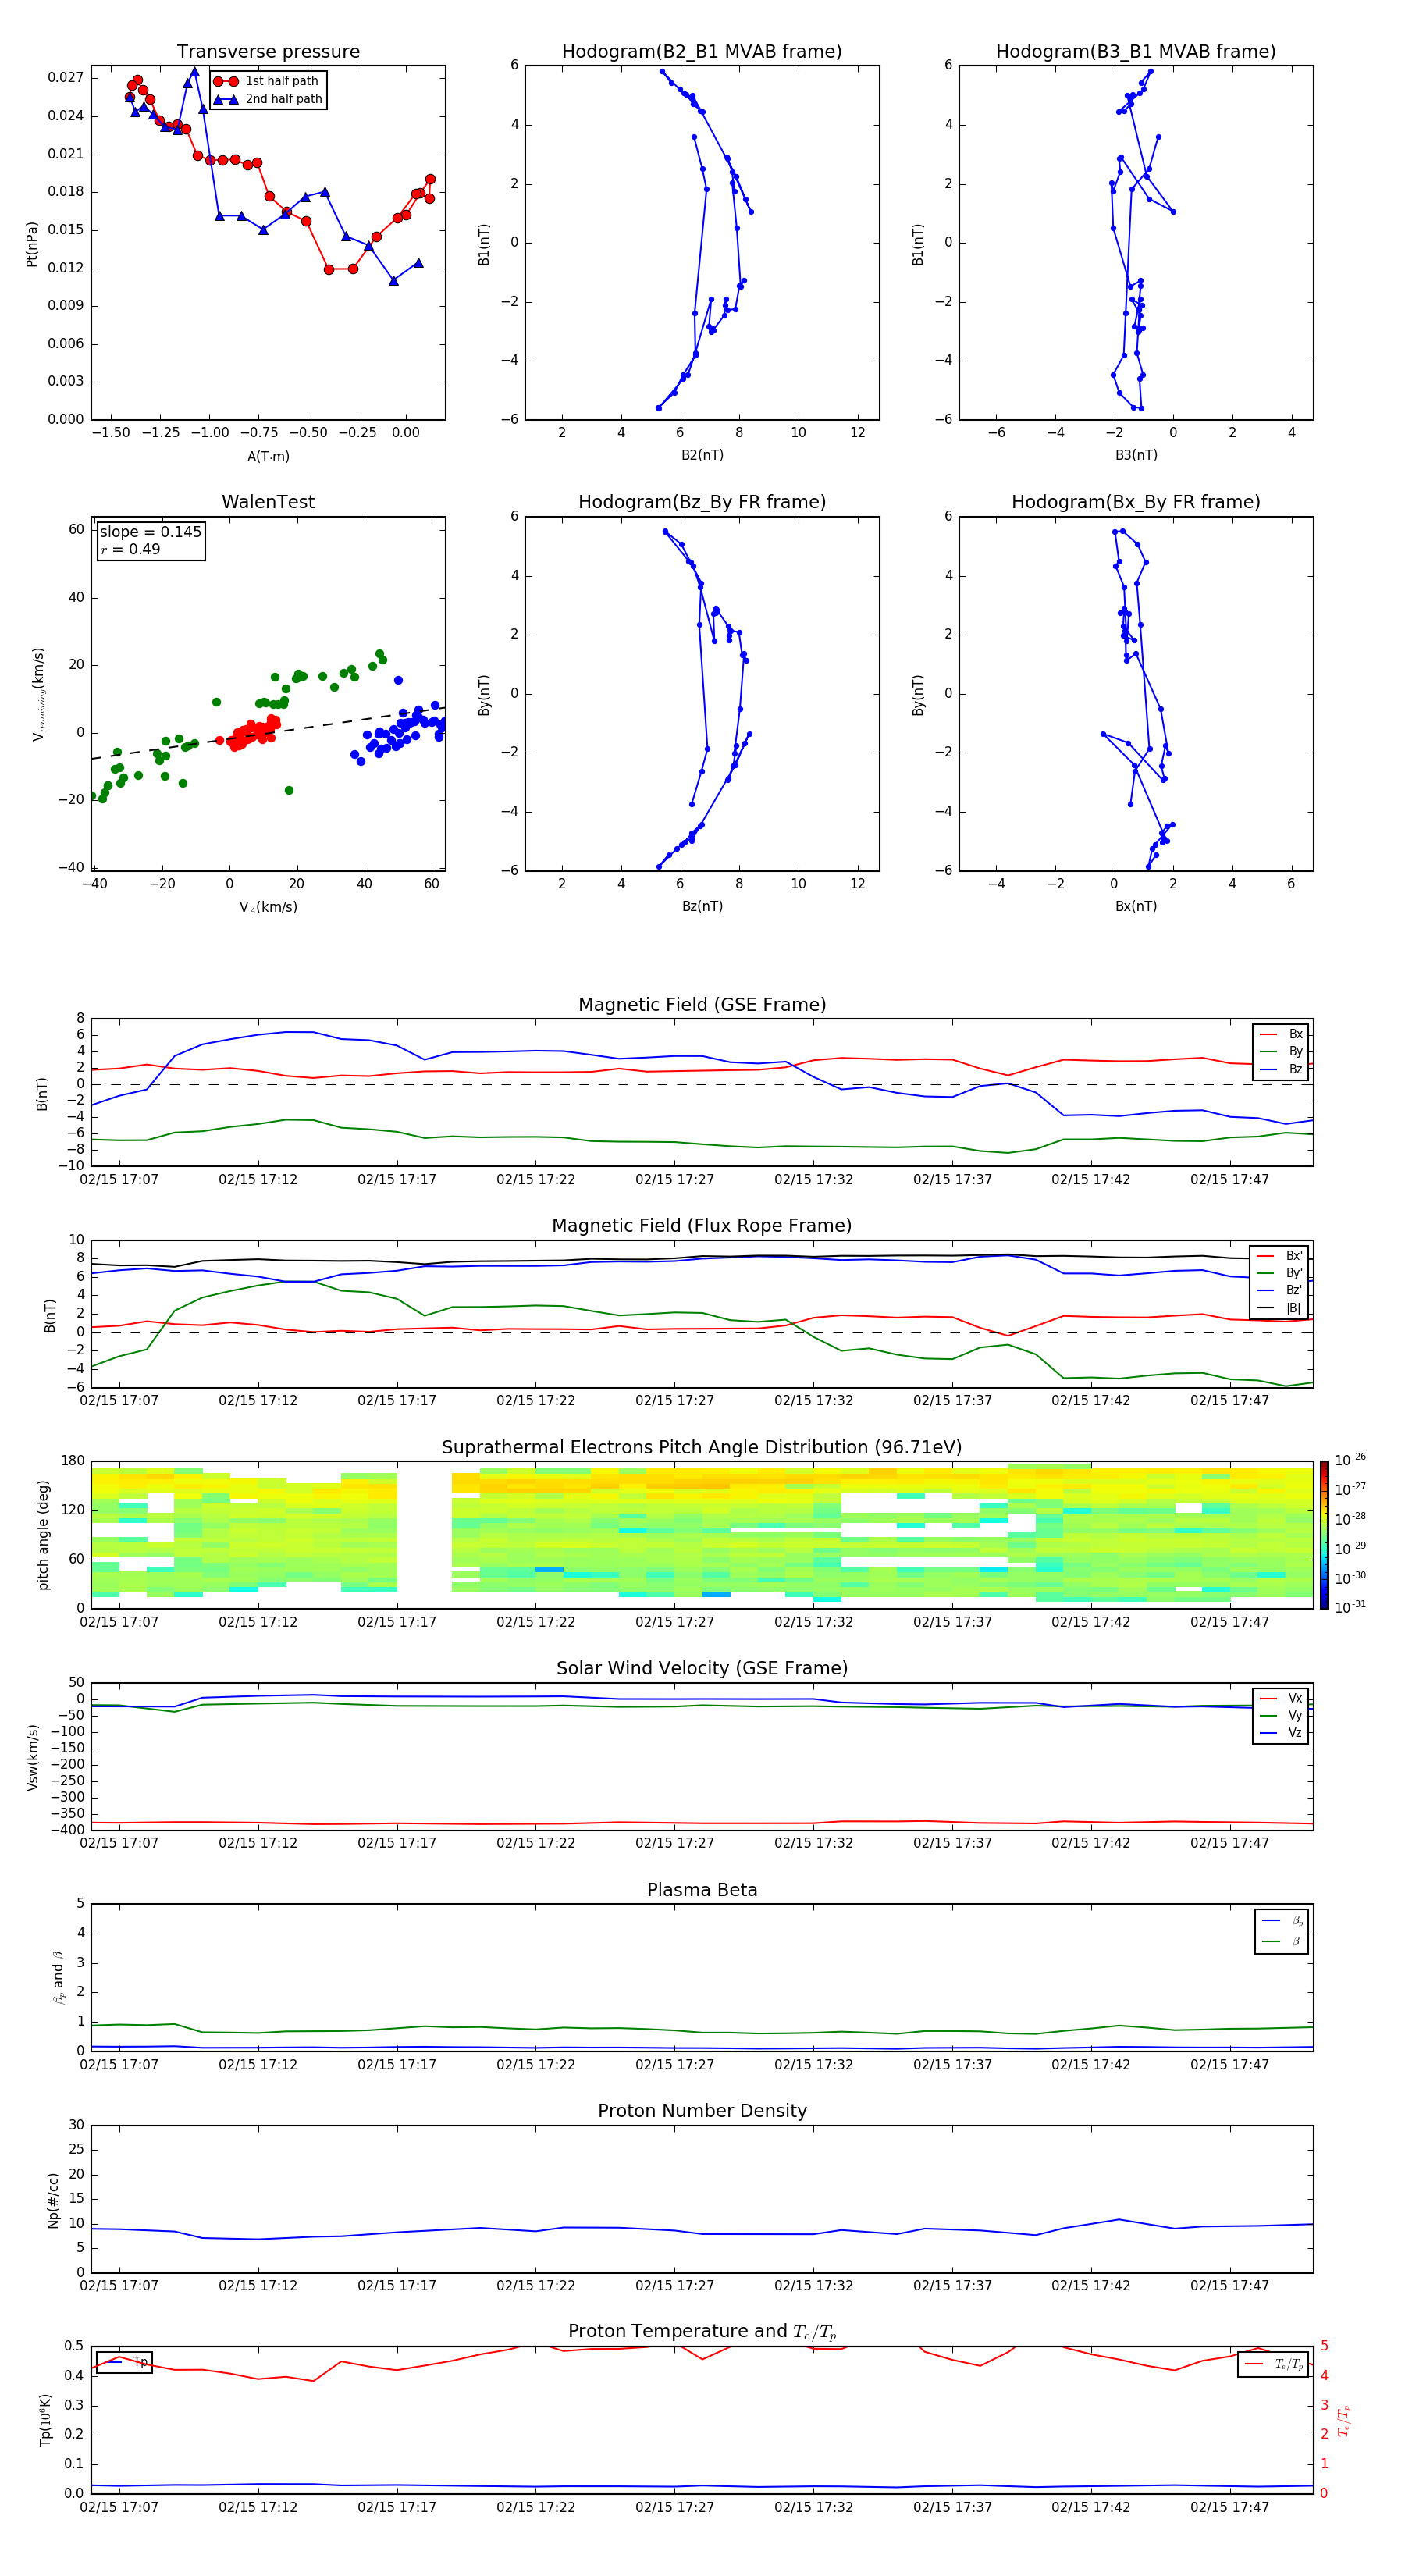Select the "r = 0.49" annotation
The image size is (1405, 2576).
pos(130,549)
